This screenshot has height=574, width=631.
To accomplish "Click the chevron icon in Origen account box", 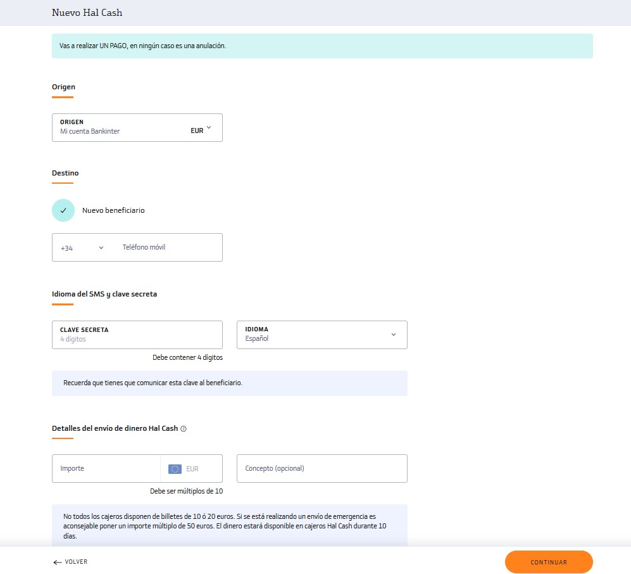I will click(209, 127).
